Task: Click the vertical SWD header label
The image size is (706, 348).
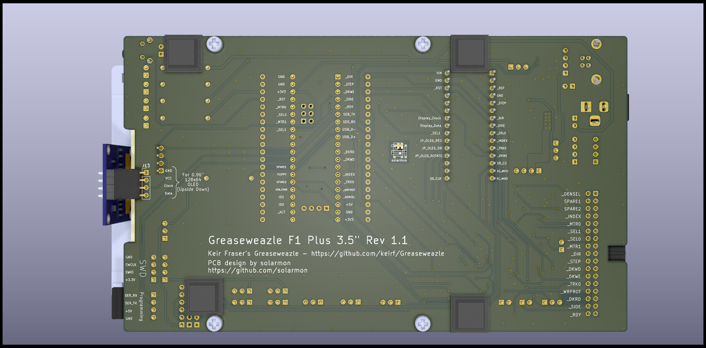Action: pyautogui.click(x=143, y=269)
